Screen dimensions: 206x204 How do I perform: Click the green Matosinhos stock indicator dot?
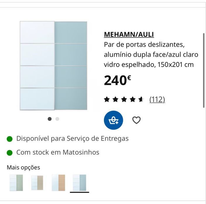coord(10,152)
